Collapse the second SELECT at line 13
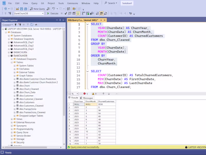The width and height of the screenshot is (206, 155). (x=88, y=71)
